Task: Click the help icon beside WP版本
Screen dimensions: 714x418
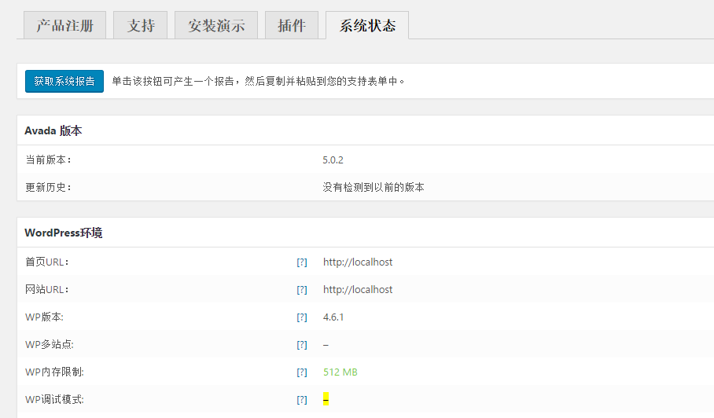Action: click(301, 317)
